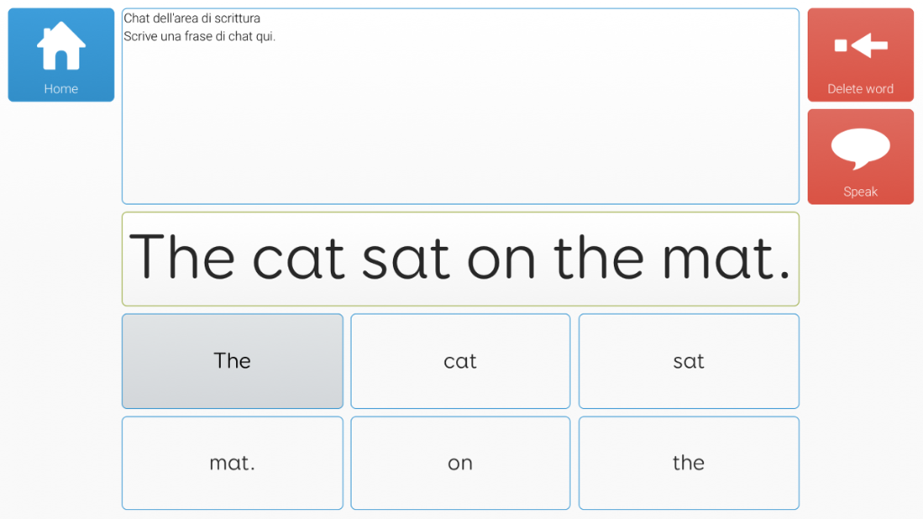
Task: Click inside the chat writing area
Action: pyautogui.click(x=461, y=106)
